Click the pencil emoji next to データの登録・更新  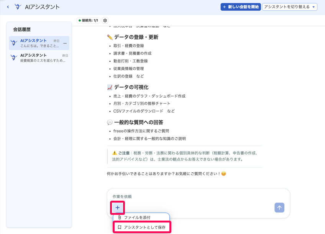tap(110, 37)
